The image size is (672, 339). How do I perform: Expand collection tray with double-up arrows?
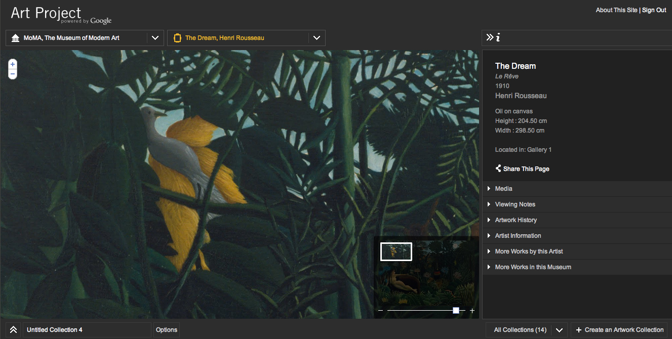pyautogui.click(x=14, y=330)
